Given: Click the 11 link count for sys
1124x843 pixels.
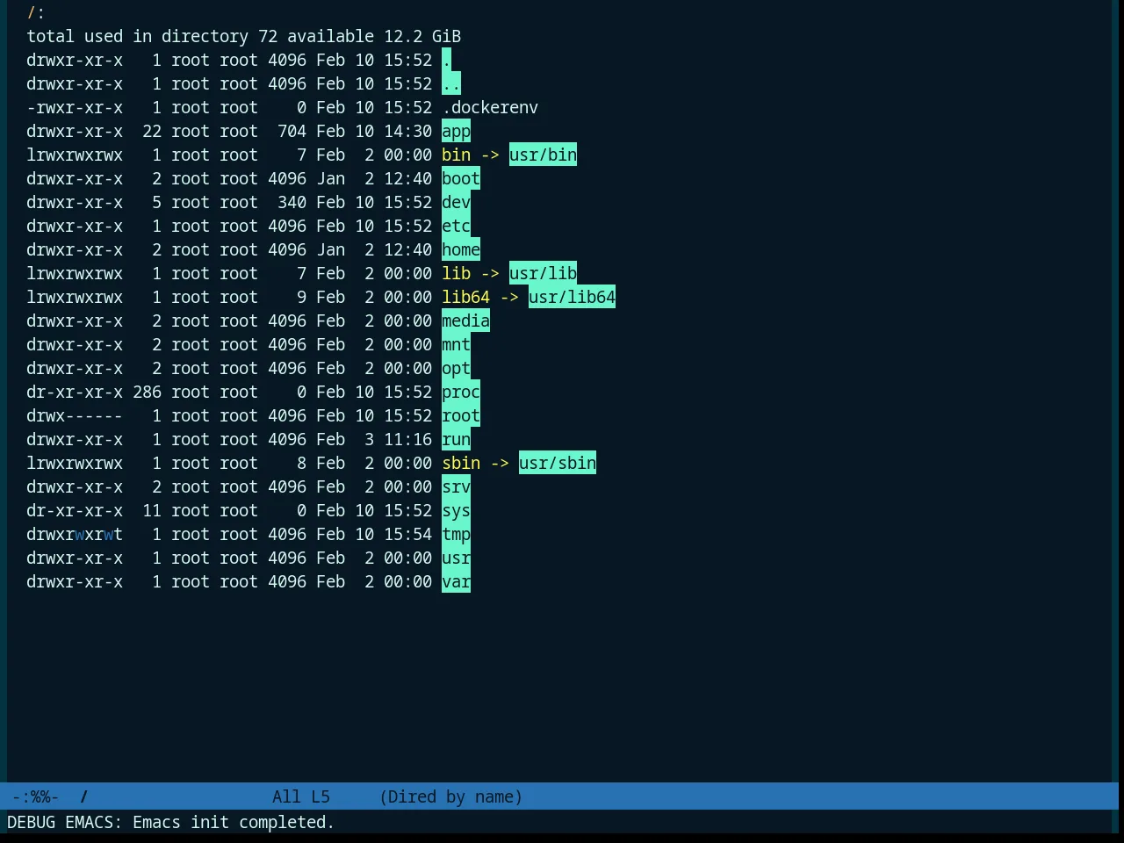Looking at the screenshot, I should pos(152,511).
